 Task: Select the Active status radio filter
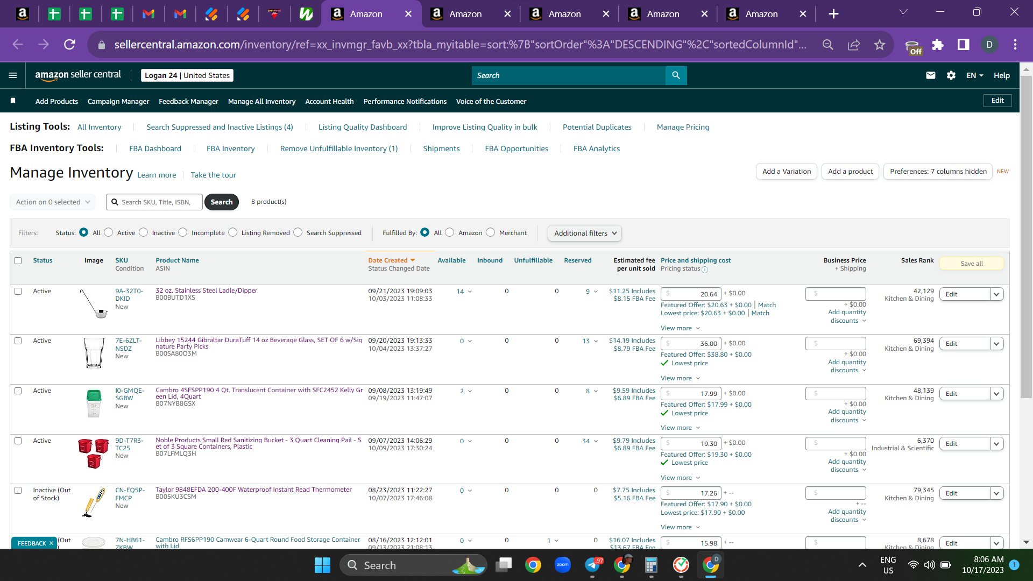pyautogui.click(x=109, y=232)
